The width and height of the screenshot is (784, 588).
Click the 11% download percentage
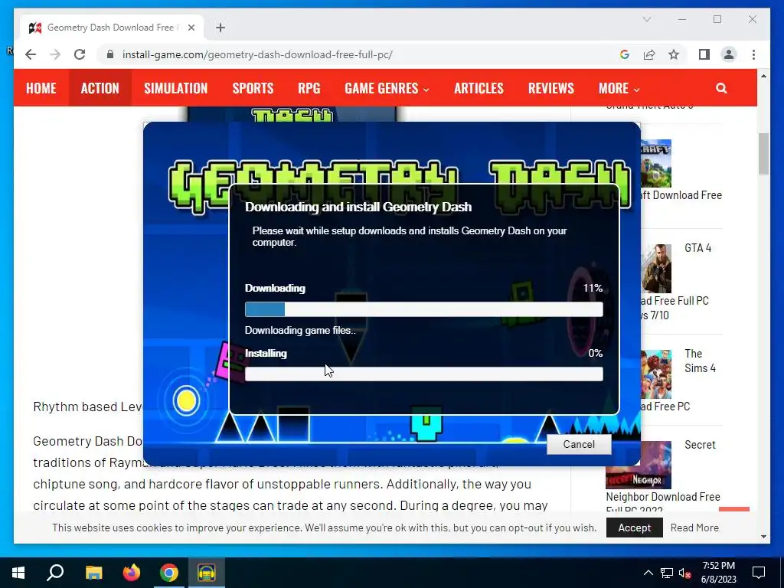tap(593, 288)
